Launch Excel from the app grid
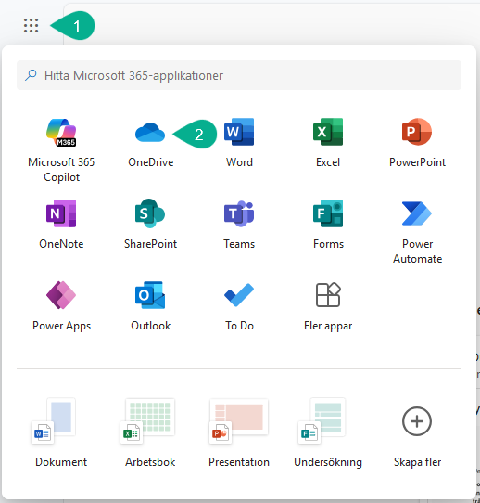The image size is (480, 503). point(328,143)
